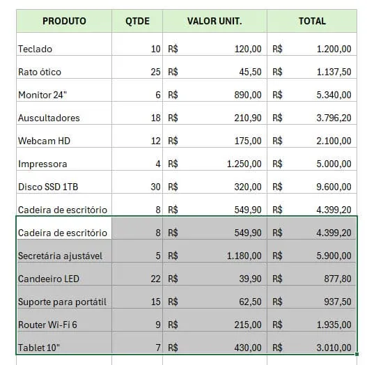This screenshot has height=365, width=367.
Task: Click the Disco SSD 1TB cell
Action: point(64,182)
